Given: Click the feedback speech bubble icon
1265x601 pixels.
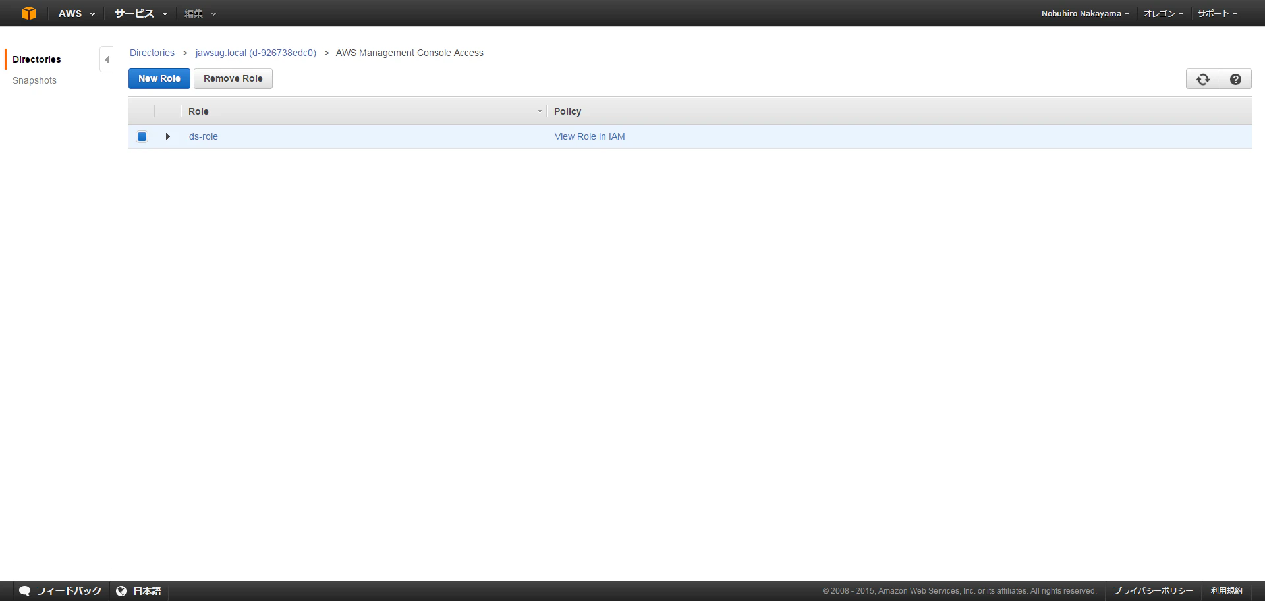Looking at the screenshot, I should [x=24, y=590].
